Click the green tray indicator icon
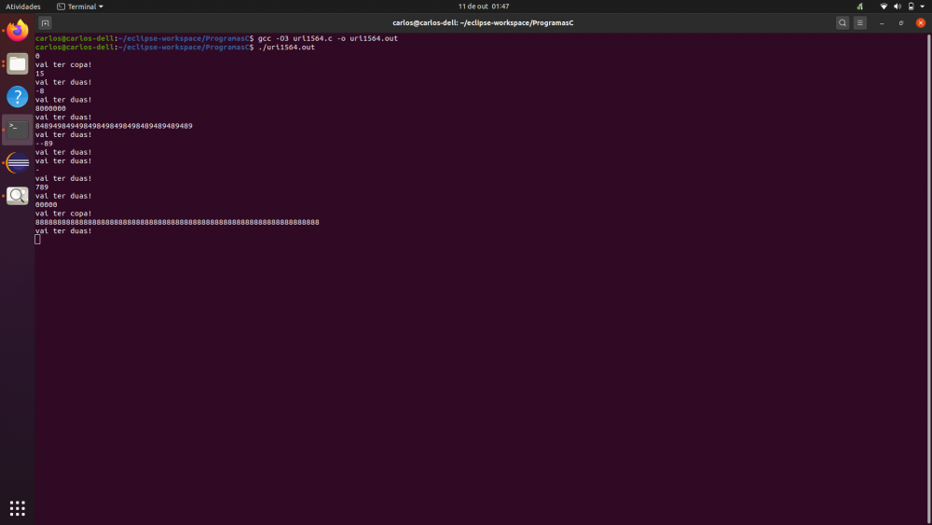 [x=859, y=7]
